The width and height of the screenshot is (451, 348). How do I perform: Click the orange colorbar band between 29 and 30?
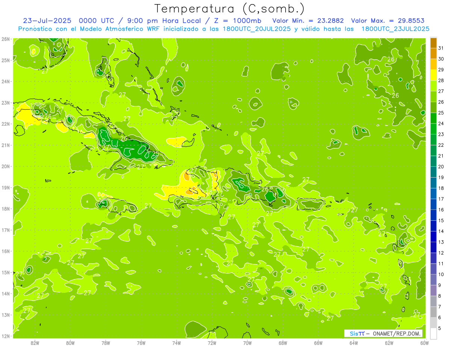point(433,64)
